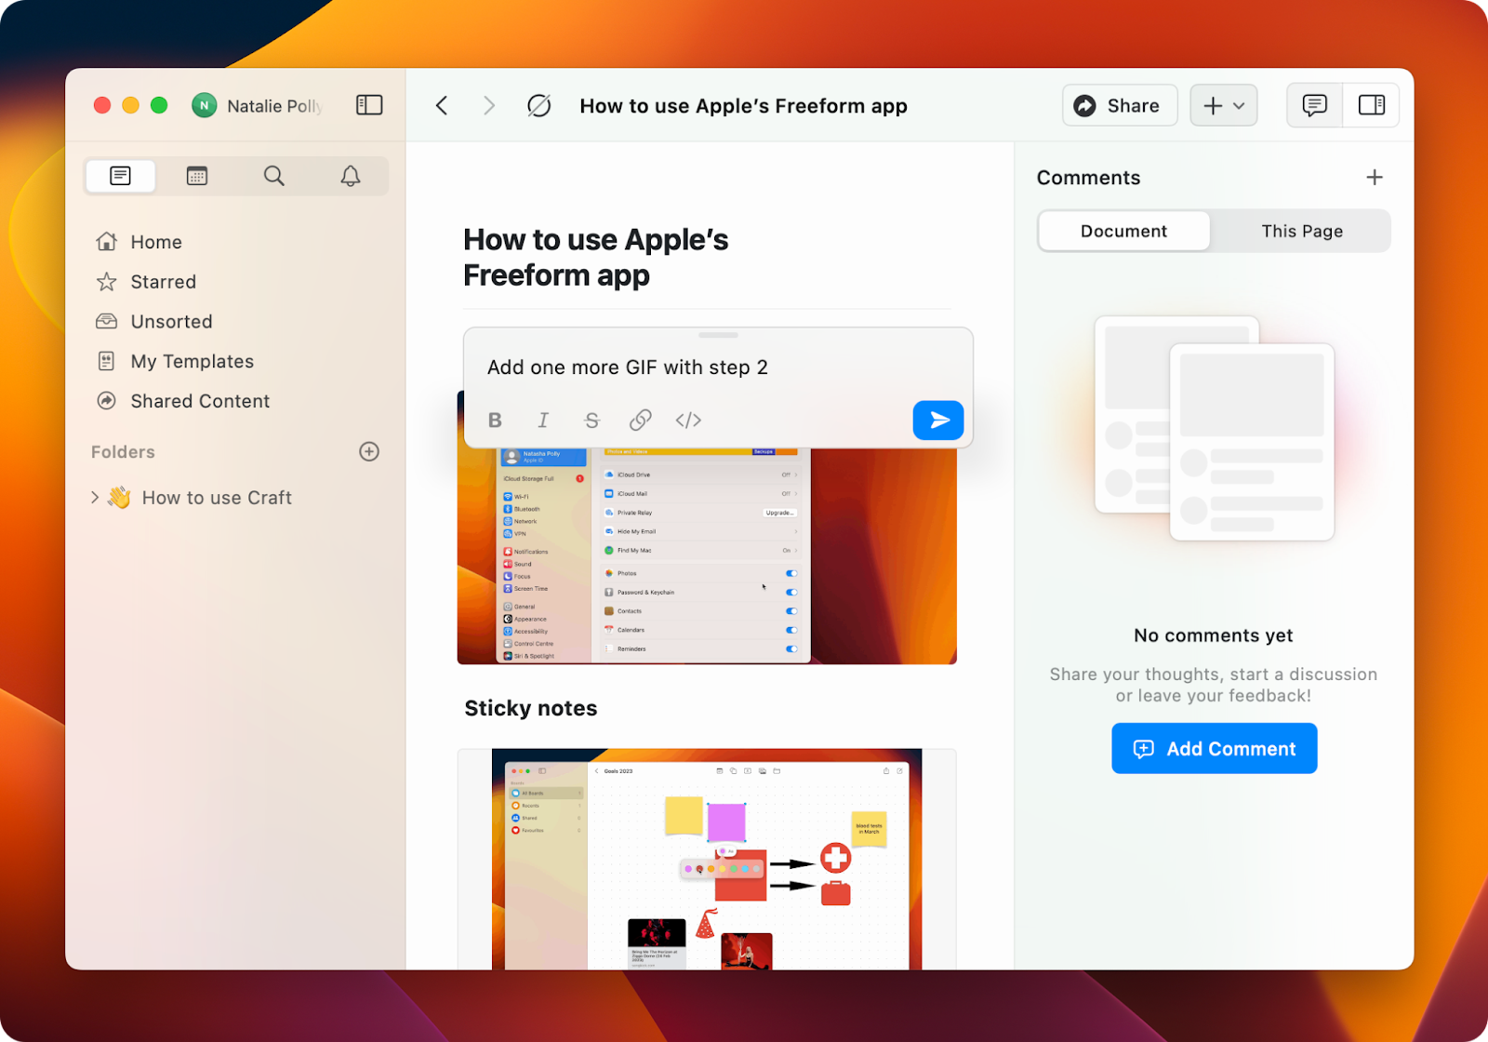Open the comments panel icon in the toolbar
This screenshot has width=1488, height=1042.
[x=1314, y=105]
